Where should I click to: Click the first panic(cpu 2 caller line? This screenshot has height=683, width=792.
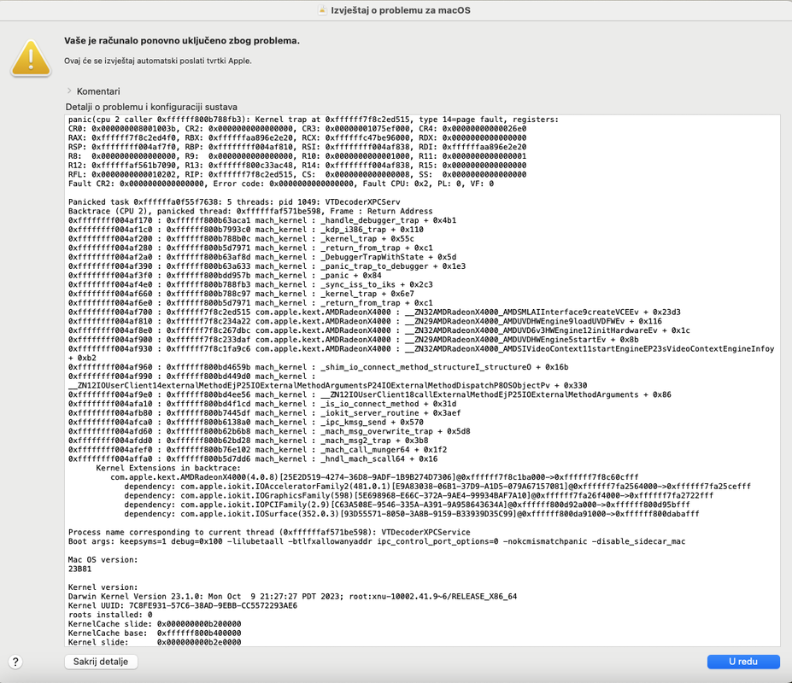(314, 120)
